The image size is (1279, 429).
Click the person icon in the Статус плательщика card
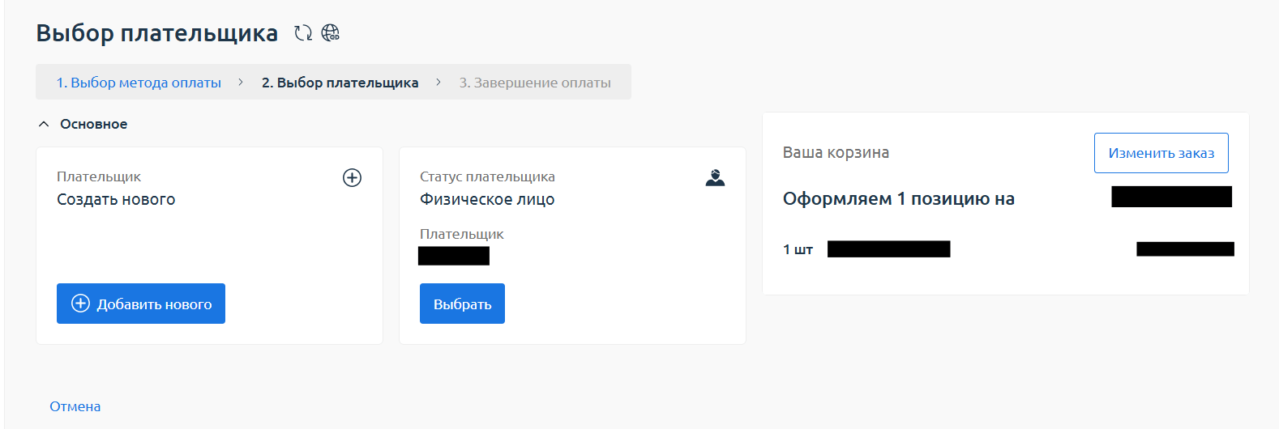[x=715, y=178]
